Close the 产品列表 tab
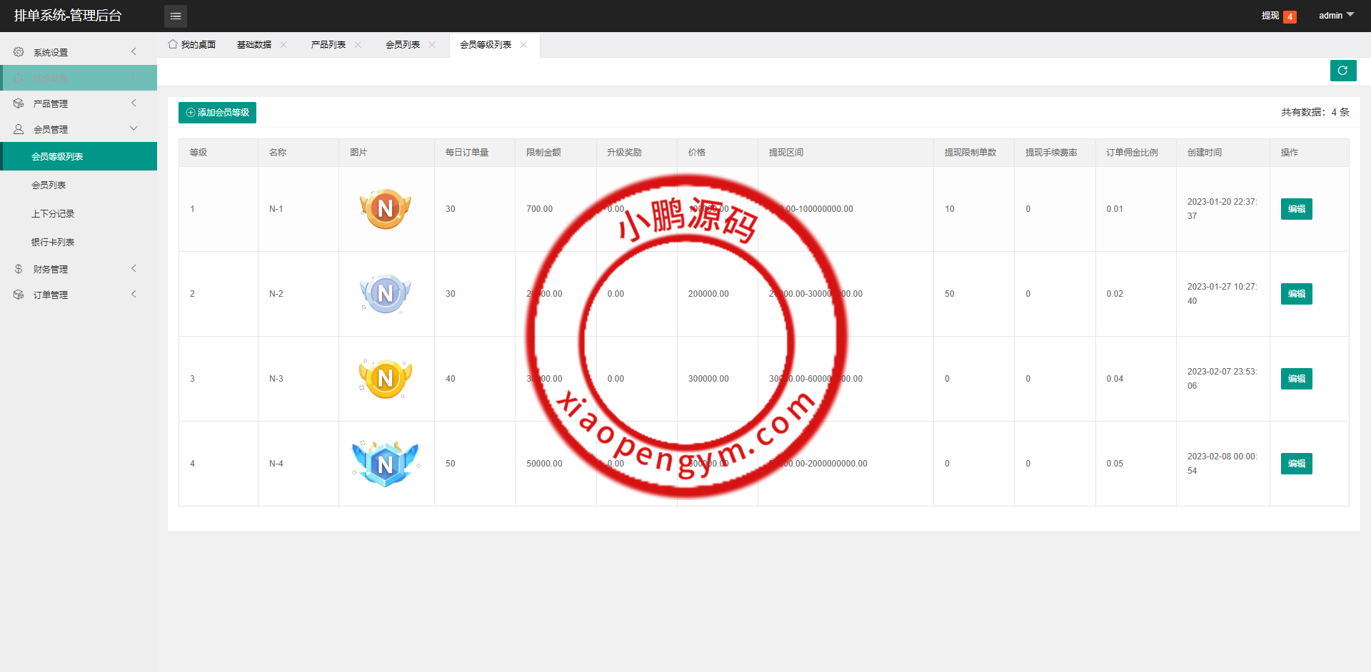Image resolution: width=1371 pixels, height=672 pixels. coord(358,45)
